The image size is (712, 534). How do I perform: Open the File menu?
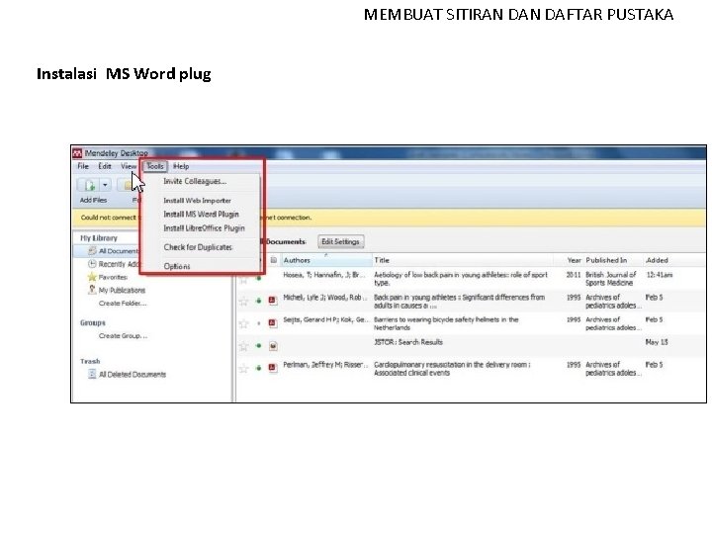(83, 166)
